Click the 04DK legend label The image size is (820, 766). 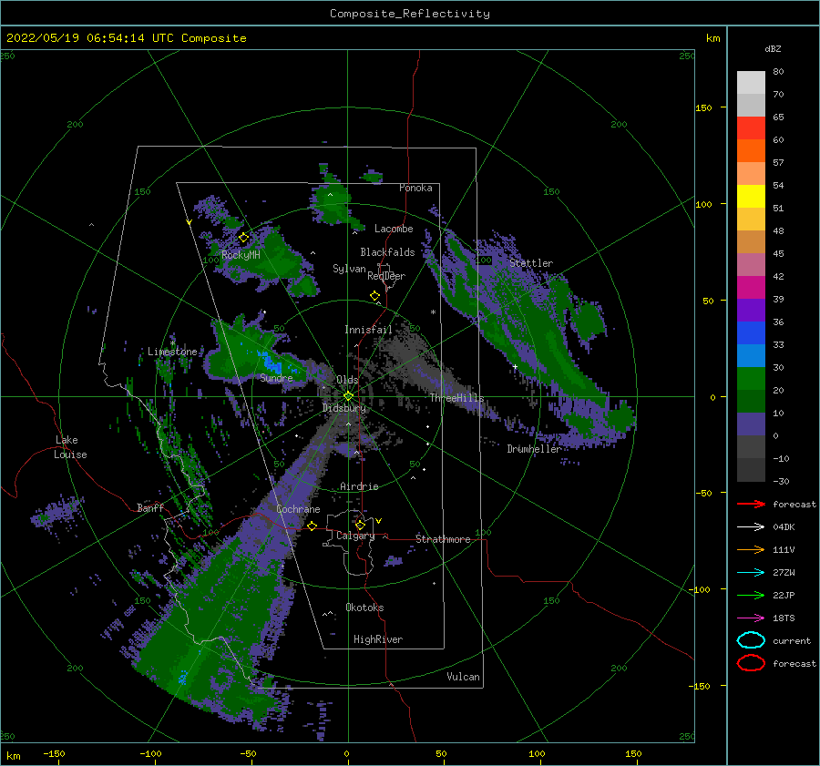(x=784, y=527)
